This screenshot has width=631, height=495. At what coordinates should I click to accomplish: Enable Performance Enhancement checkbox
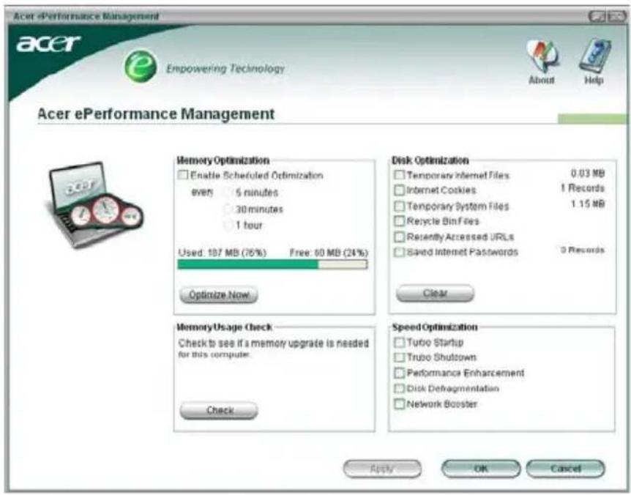coord(399,373)
